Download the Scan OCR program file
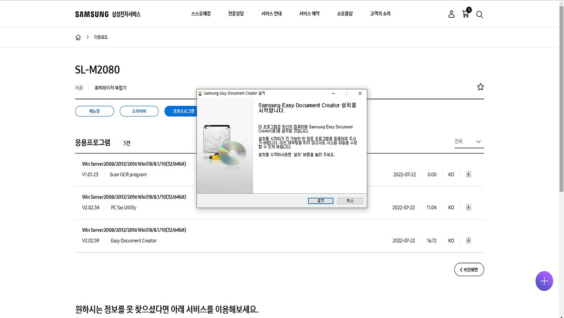564x318 pixels. pos(468,174)
